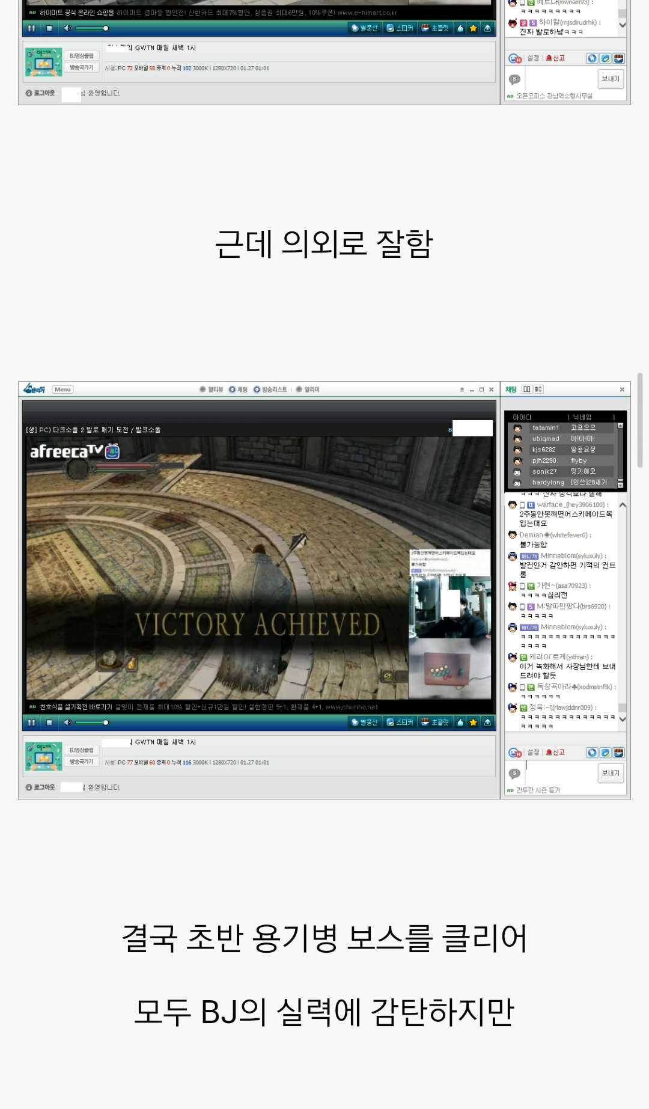The height and width of the screenshot is (1109, 649).
Task: Focus the chat message input in lower window
Action: 561,772
